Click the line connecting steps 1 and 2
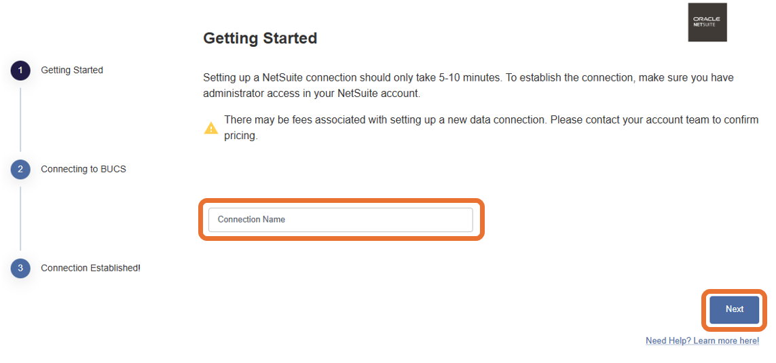 pyautogui.click(x=20, y=120)
